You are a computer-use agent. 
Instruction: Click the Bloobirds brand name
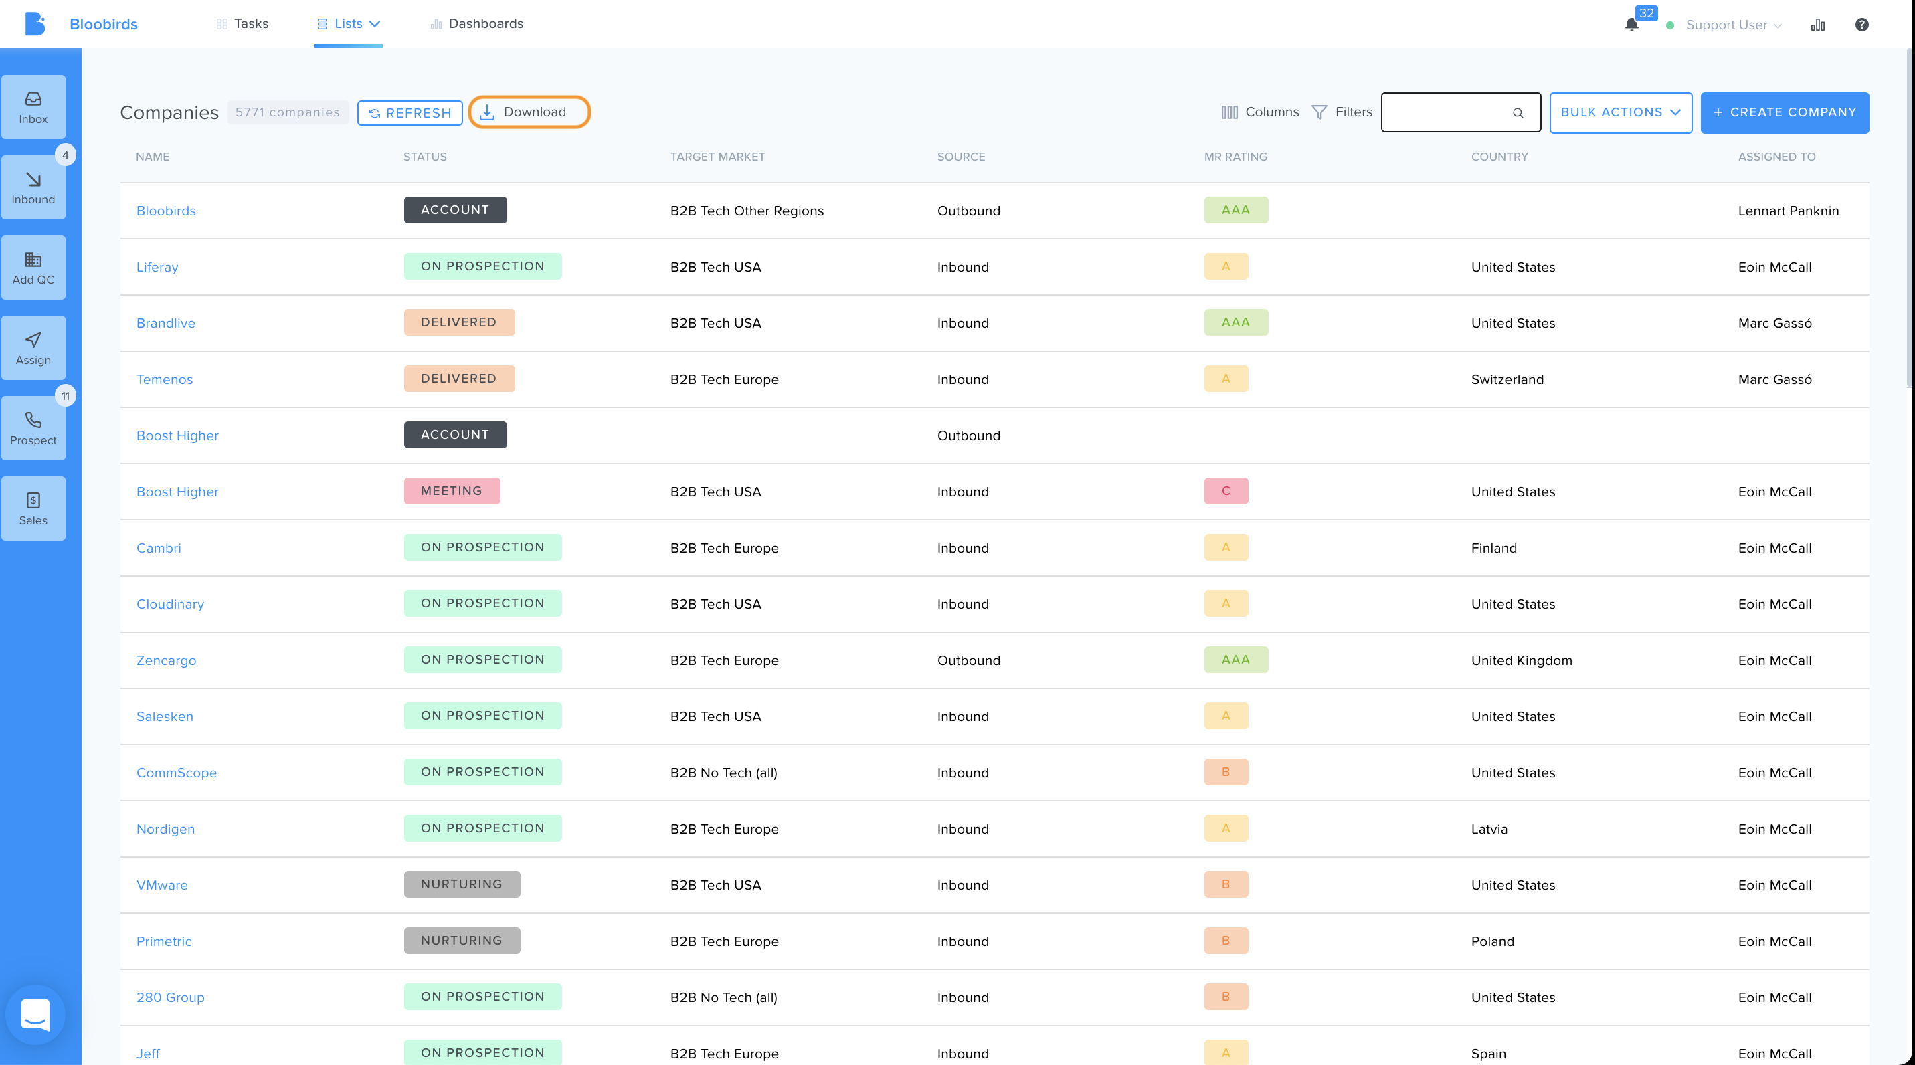coord(103,24)
